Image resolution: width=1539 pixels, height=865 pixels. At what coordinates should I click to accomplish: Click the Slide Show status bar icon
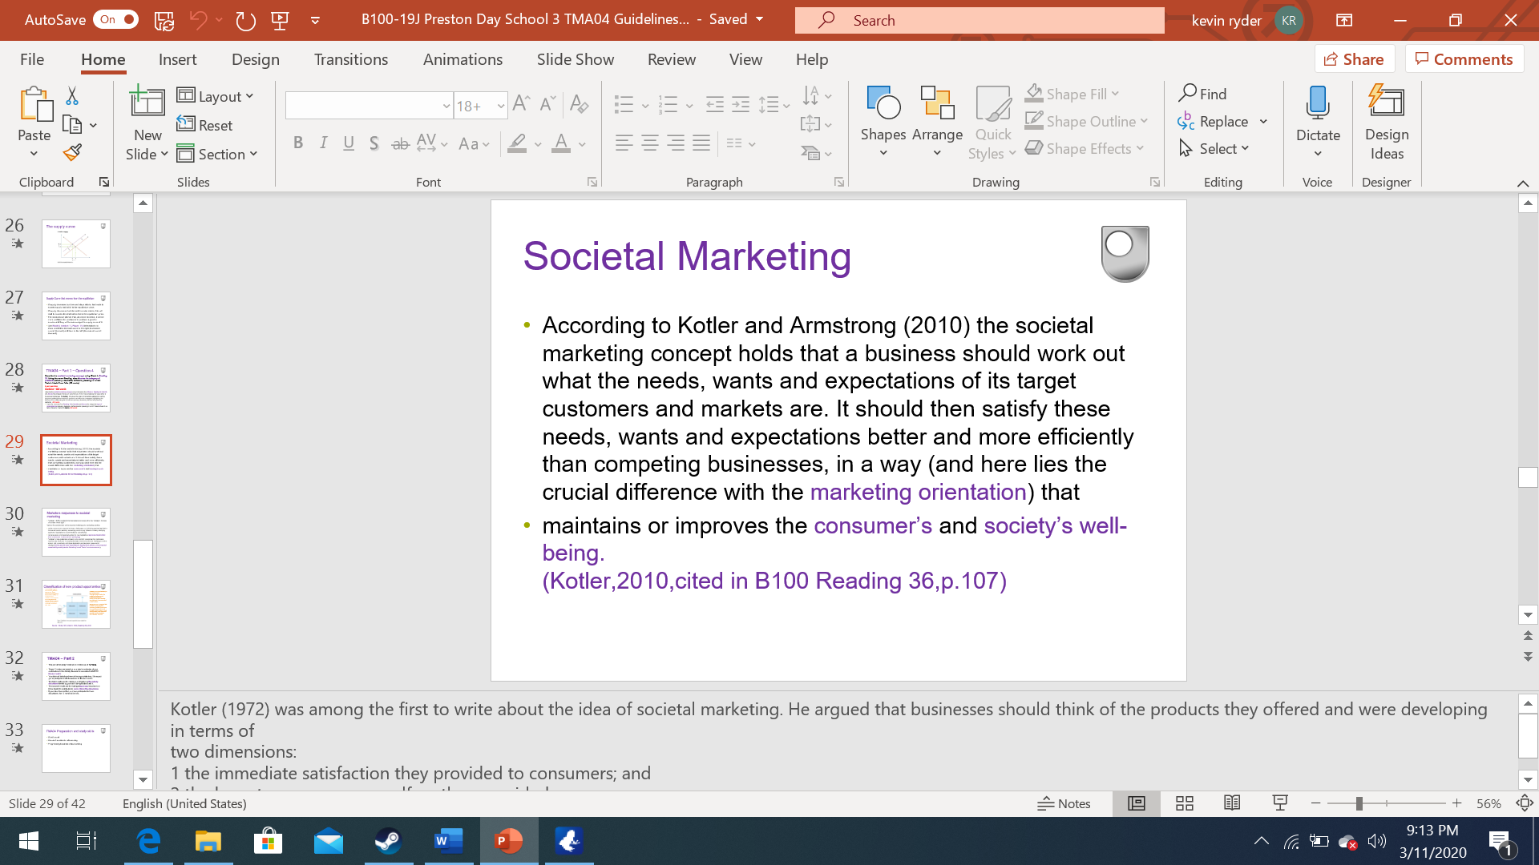[x=1280, y=803]
